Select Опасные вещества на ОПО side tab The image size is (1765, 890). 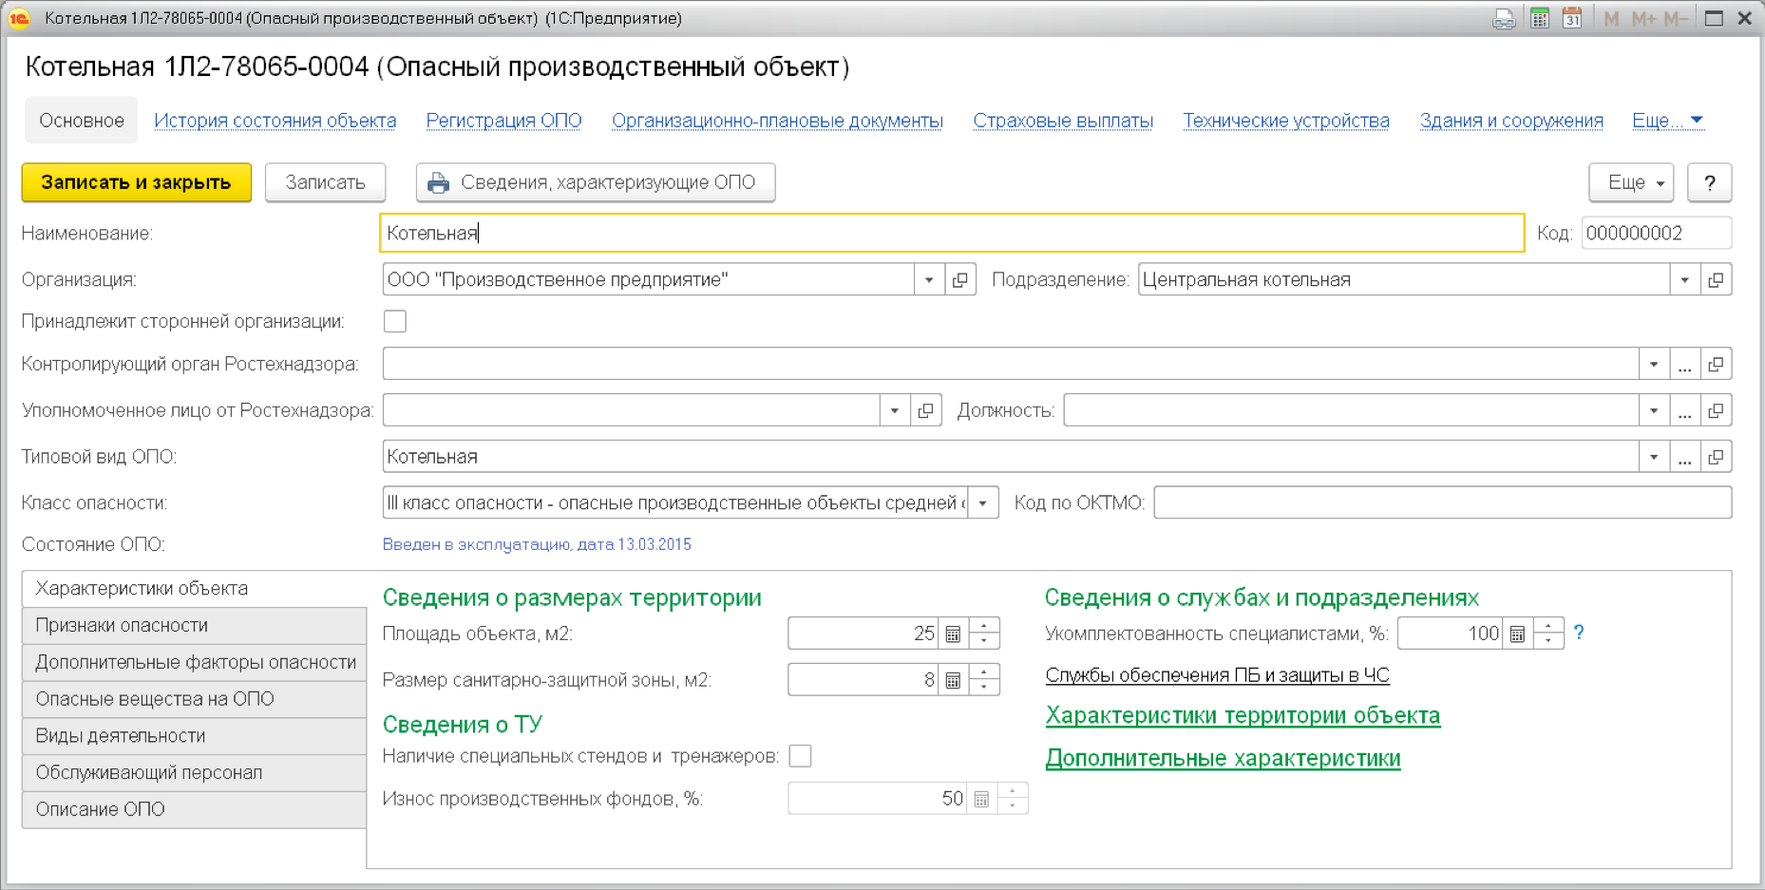click(194, 699)
